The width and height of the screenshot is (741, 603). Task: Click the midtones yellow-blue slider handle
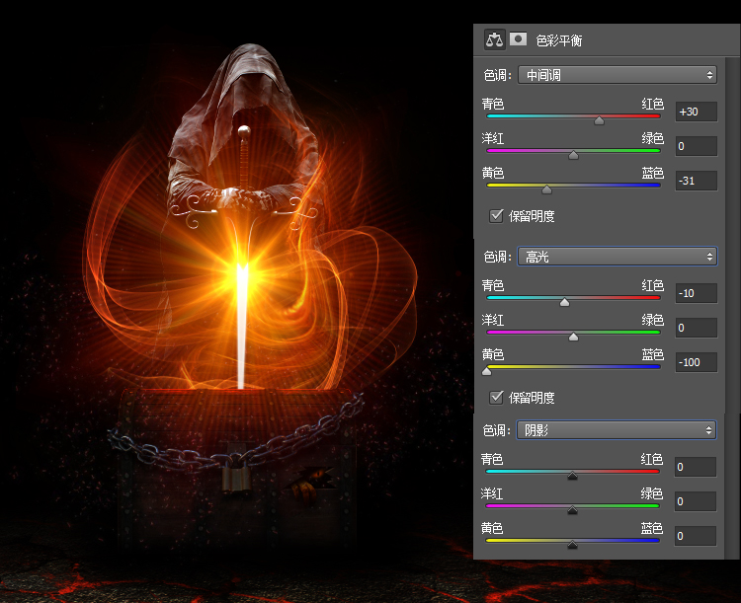tap(546, 189)
